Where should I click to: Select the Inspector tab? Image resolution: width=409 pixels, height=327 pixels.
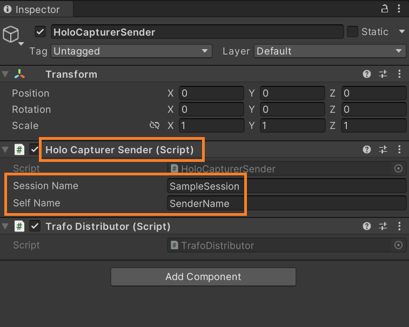31,9
